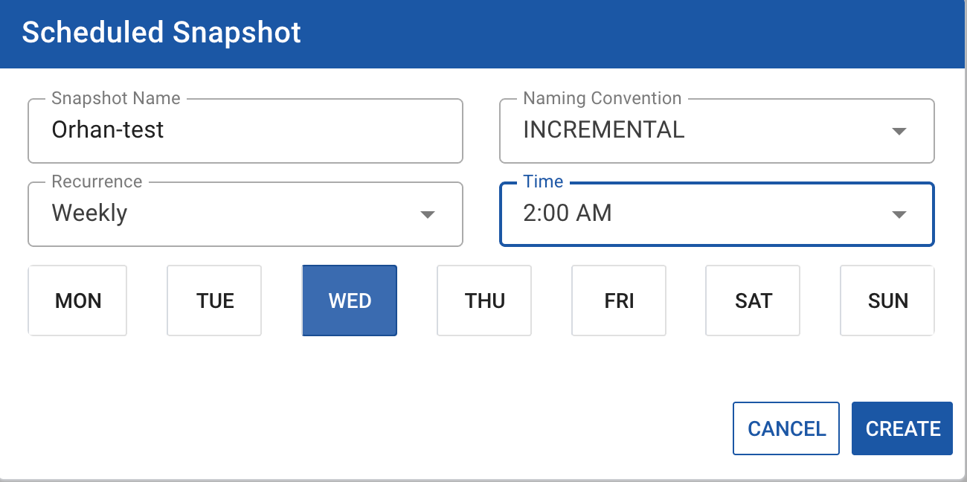Open the Time dropdown arrow
Viewport: 967px width, 482px height.
pos(899,214)
